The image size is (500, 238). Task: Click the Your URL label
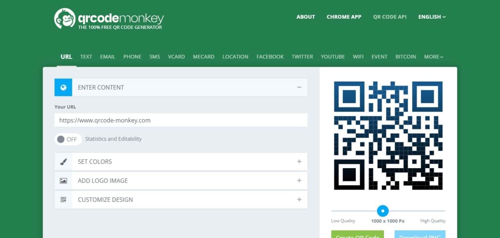click(x=65, y=107)
